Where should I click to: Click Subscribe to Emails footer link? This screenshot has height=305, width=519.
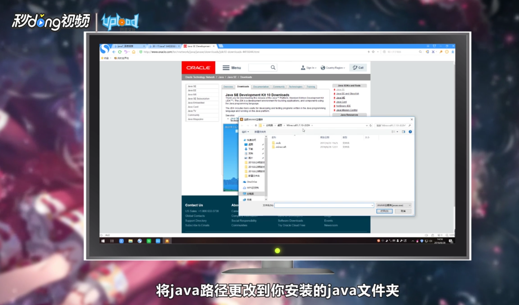[x=197, y=225]
